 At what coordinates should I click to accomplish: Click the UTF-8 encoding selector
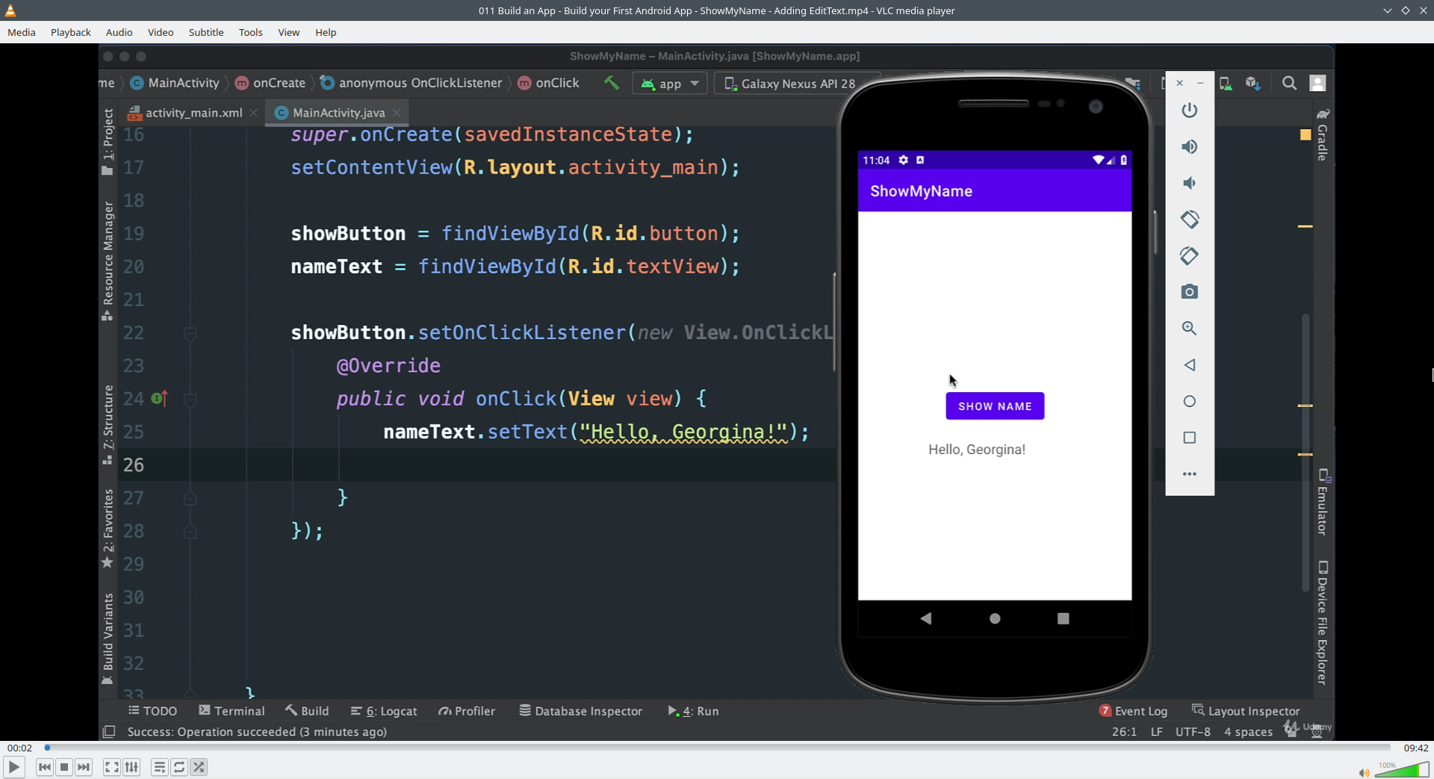(x=1193, y=732)
